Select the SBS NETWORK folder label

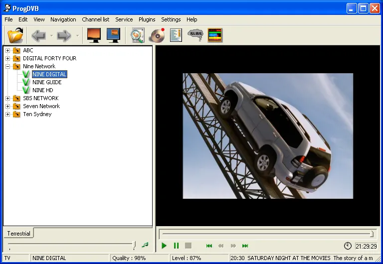tap(41, 98)
